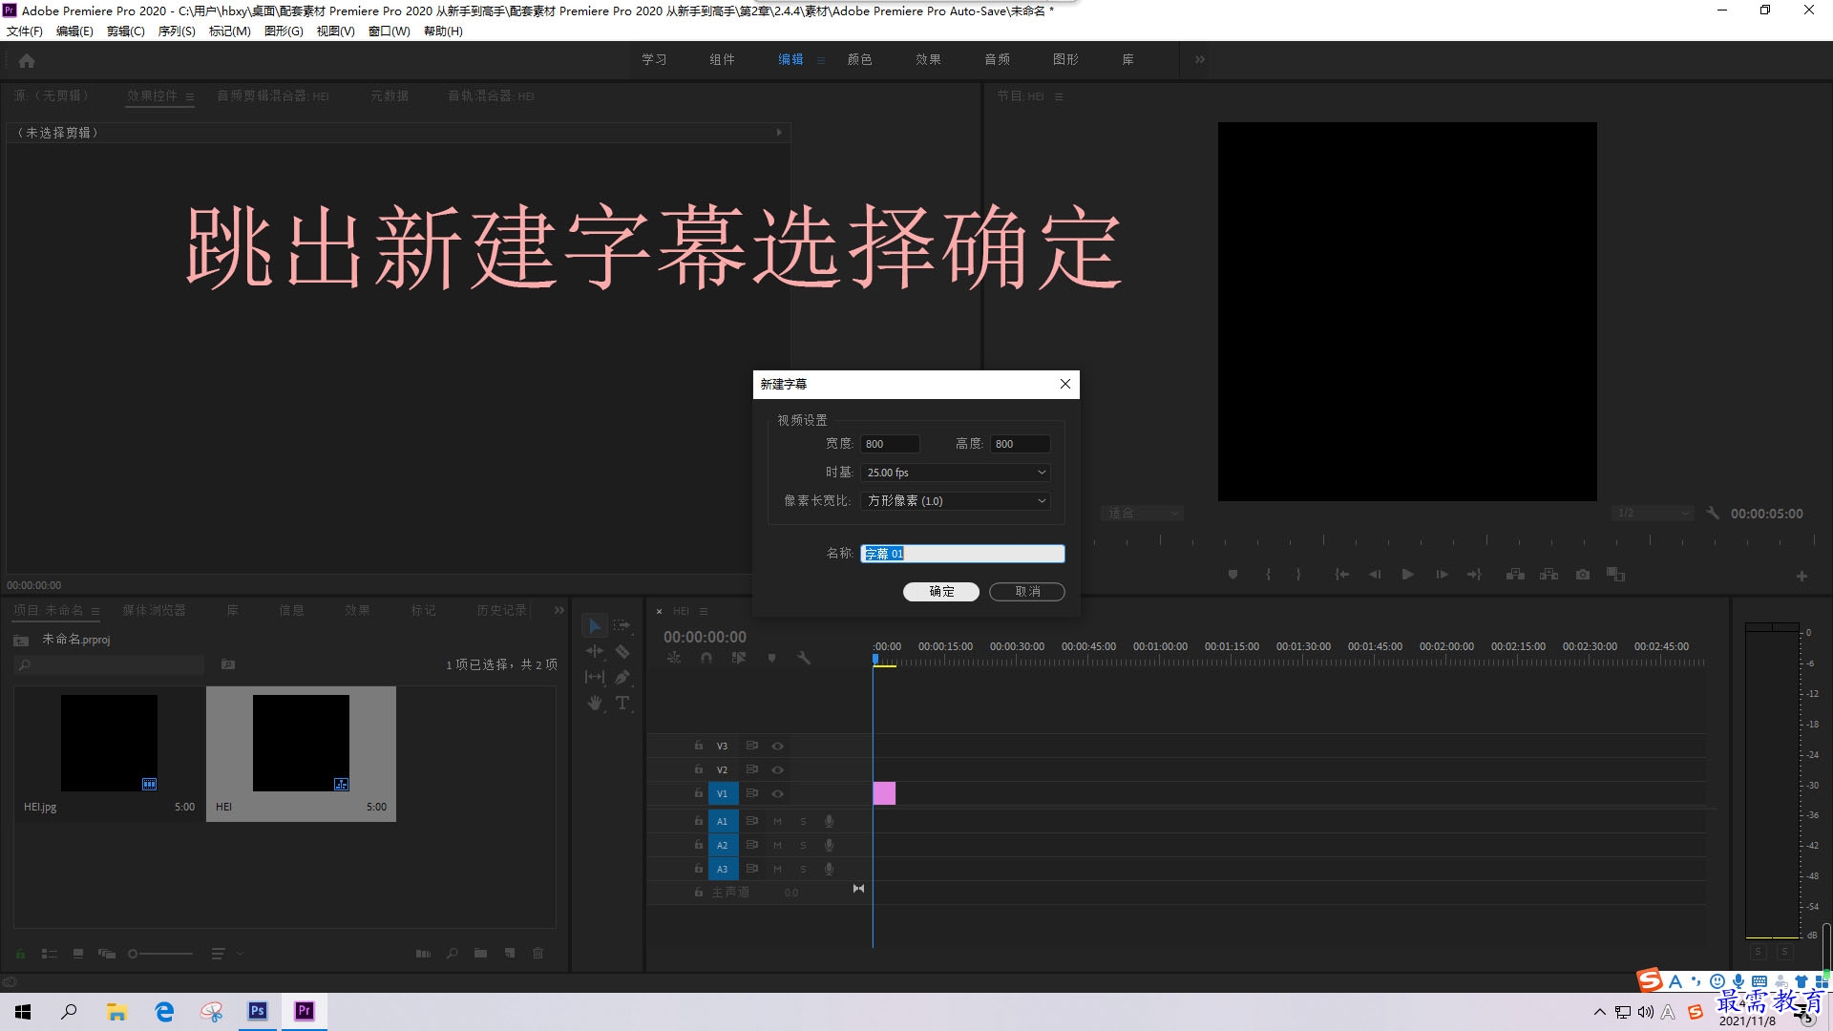Click the 名称 input field 字幕 01
Viewport: 1833px width, 1031px height.
point(962,554)
